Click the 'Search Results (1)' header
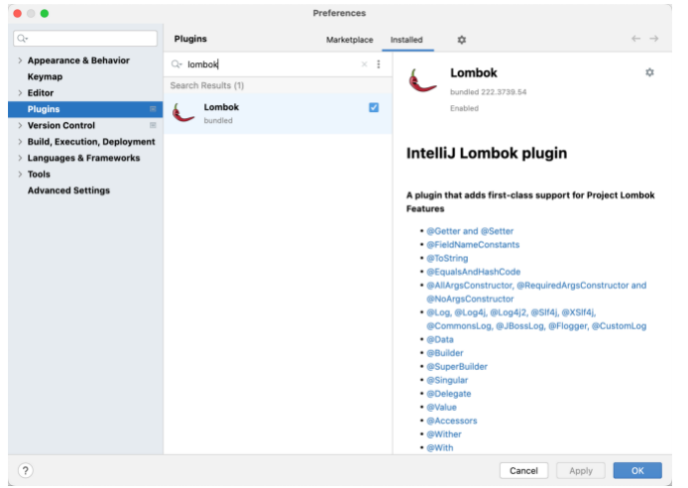The height and width of the screenshot is (488, 688). click(x=206, y=85)
